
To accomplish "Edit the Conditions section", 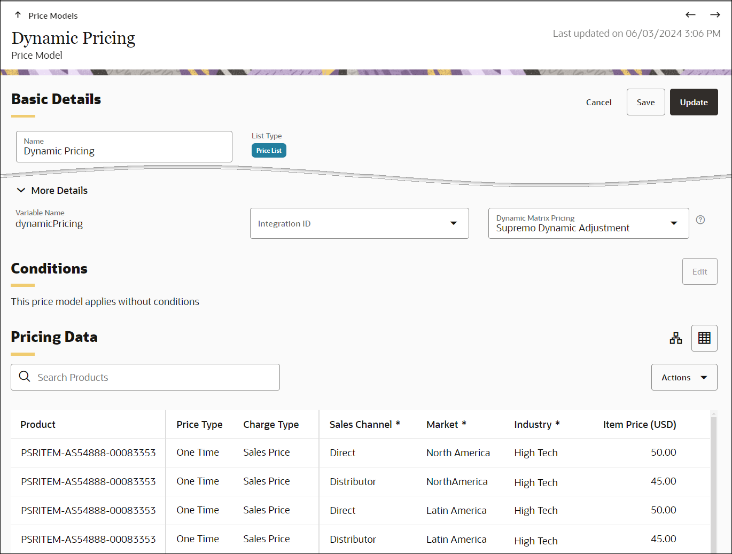I will pos(699,271).
